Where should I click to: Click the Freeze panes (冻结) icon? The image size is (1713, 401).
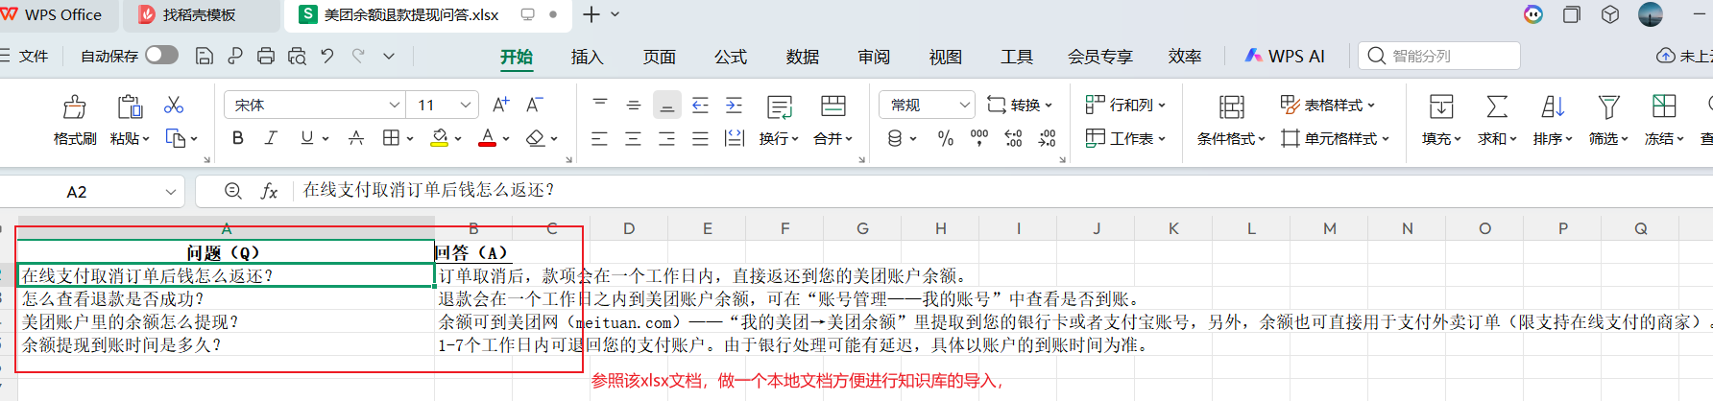(x=1664, y=106)
